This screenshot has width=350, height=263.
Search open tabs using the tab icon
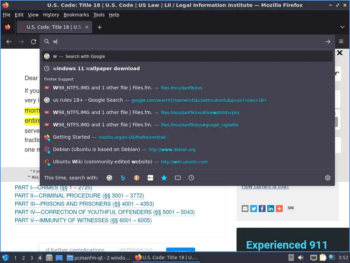point(178,178)
